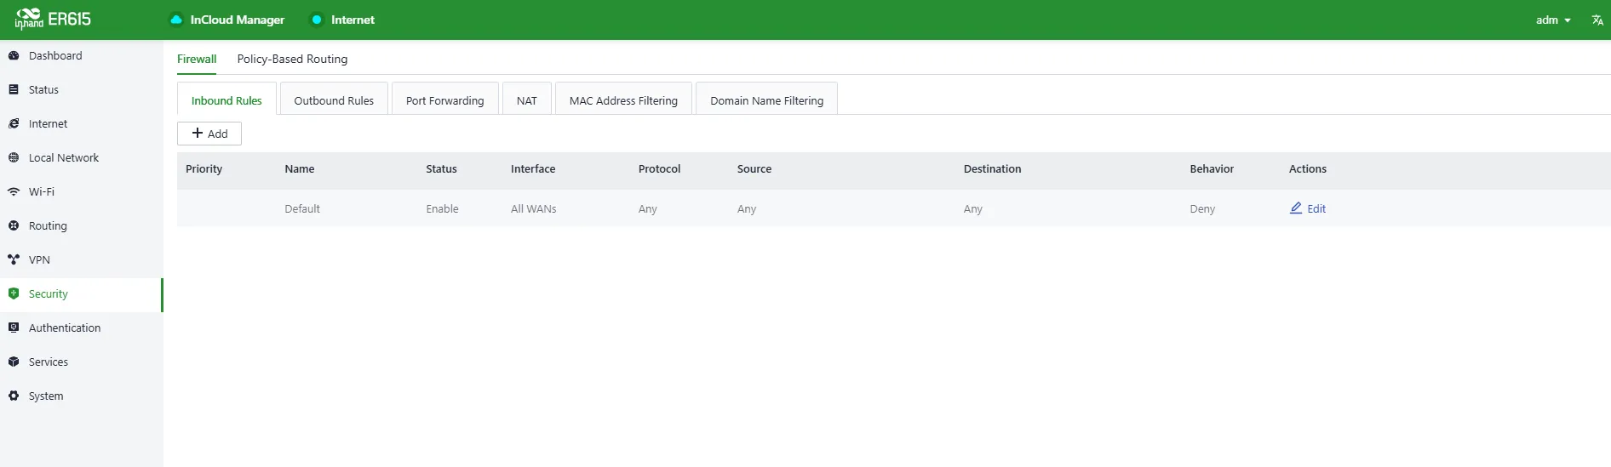Open VPN menu item
Screen dimensions: 1611x467
[x=81, y=259]
